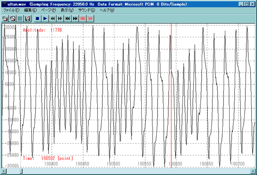Image resolution: width=257 pixels, height=175 pixels.
Task: Click the second toolbar icon beside open folder
Action: point(12,19)
